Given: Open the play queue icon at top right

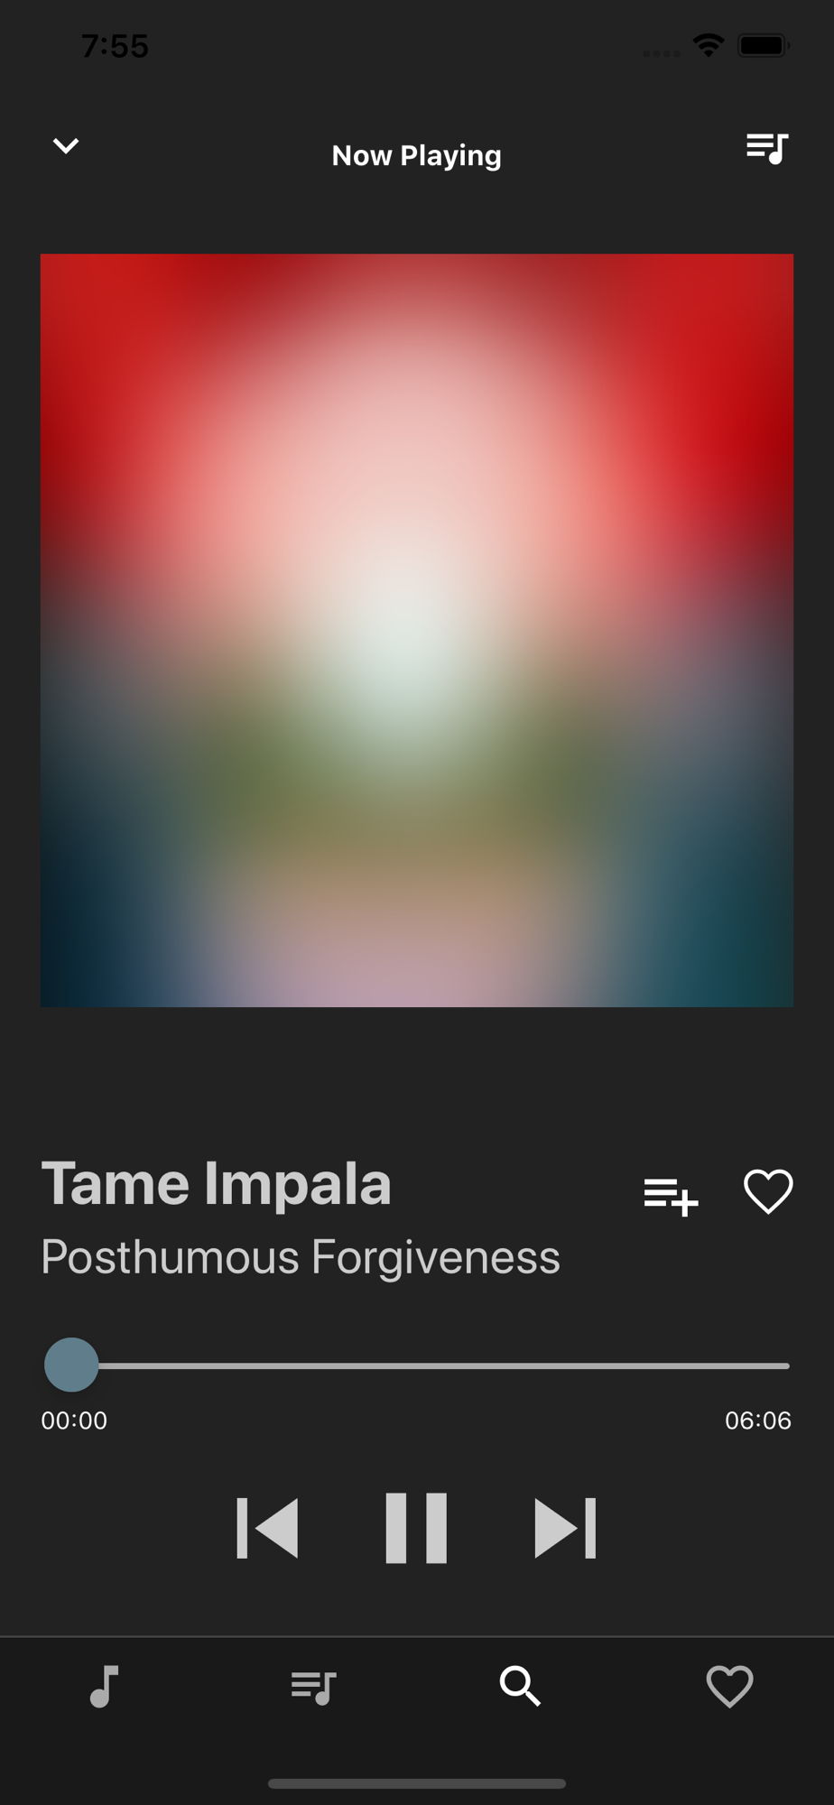Looking at the screenshot, I should point(767,148).
